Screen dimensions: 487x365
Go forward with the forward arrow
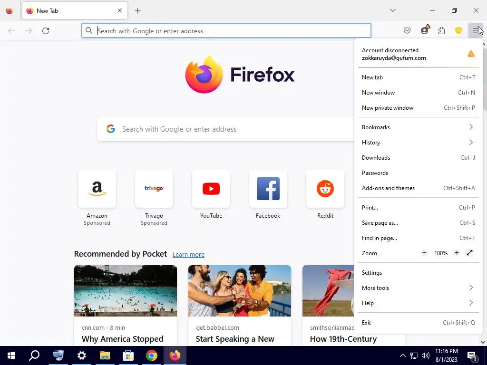click(29, 31)
